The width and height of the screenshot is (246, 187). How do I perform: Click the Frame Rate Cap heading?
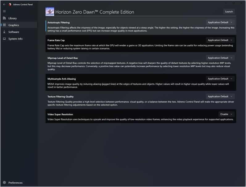(x=56, y=40)
